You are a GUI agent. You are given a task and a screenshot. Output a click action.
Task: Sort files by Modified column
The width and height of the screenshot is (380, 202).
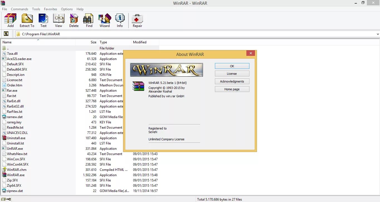coord(145,42)
